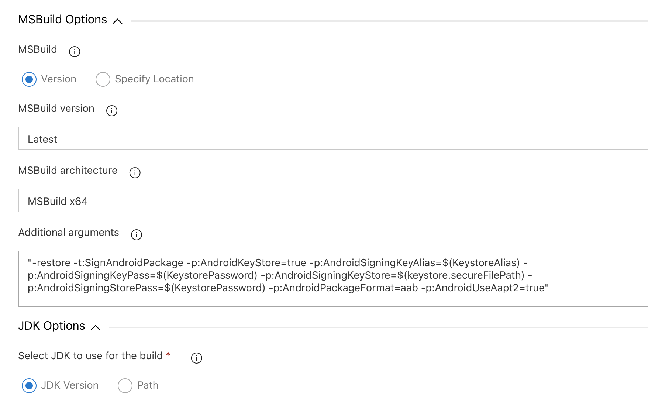Click inside the Additional arguments text box
Screen dimensions: 648x409
[x=333, y=279]
